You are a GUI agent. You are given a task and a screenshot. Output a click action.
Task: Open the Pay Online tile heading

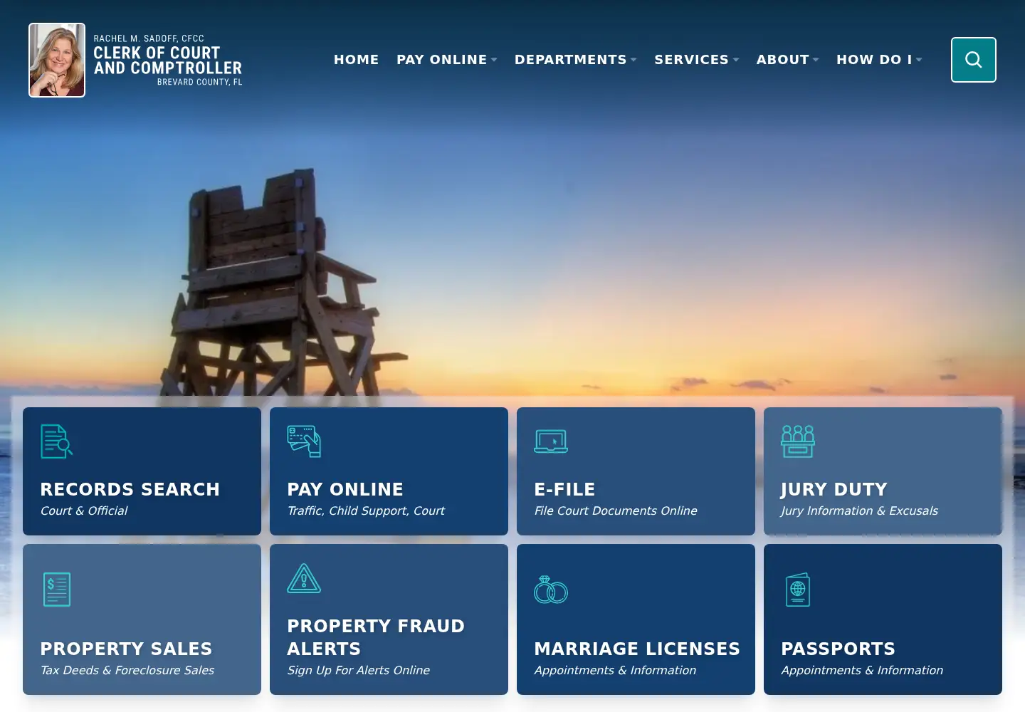pos(345,489)
